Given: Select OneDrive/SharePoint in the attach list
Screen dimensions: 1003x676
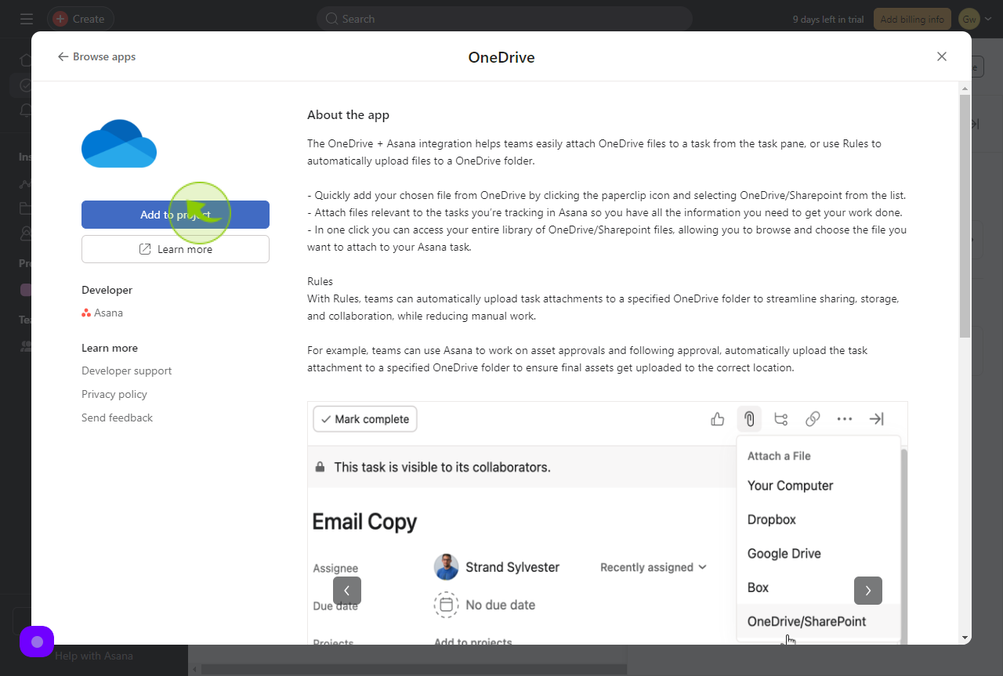Looking at the screenshot, I should (819, 621).
